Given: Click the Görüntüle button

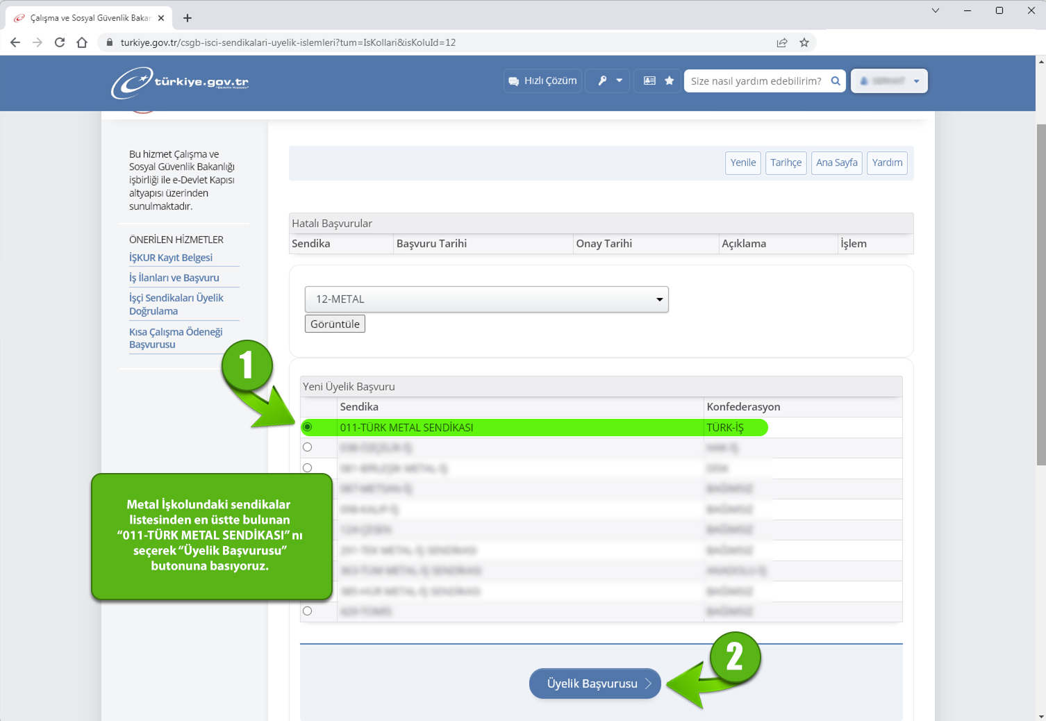Looking at the screenshot, I should pyautogui.click(x=335, y=324).
